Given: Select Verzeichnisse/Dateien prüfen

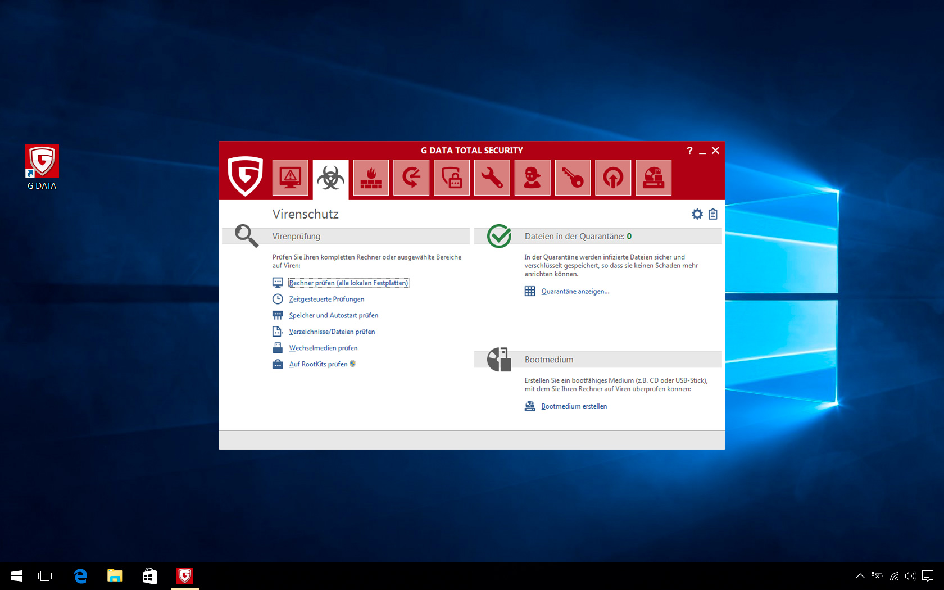Looking at the screenshot, I should [x=332, y=332].
